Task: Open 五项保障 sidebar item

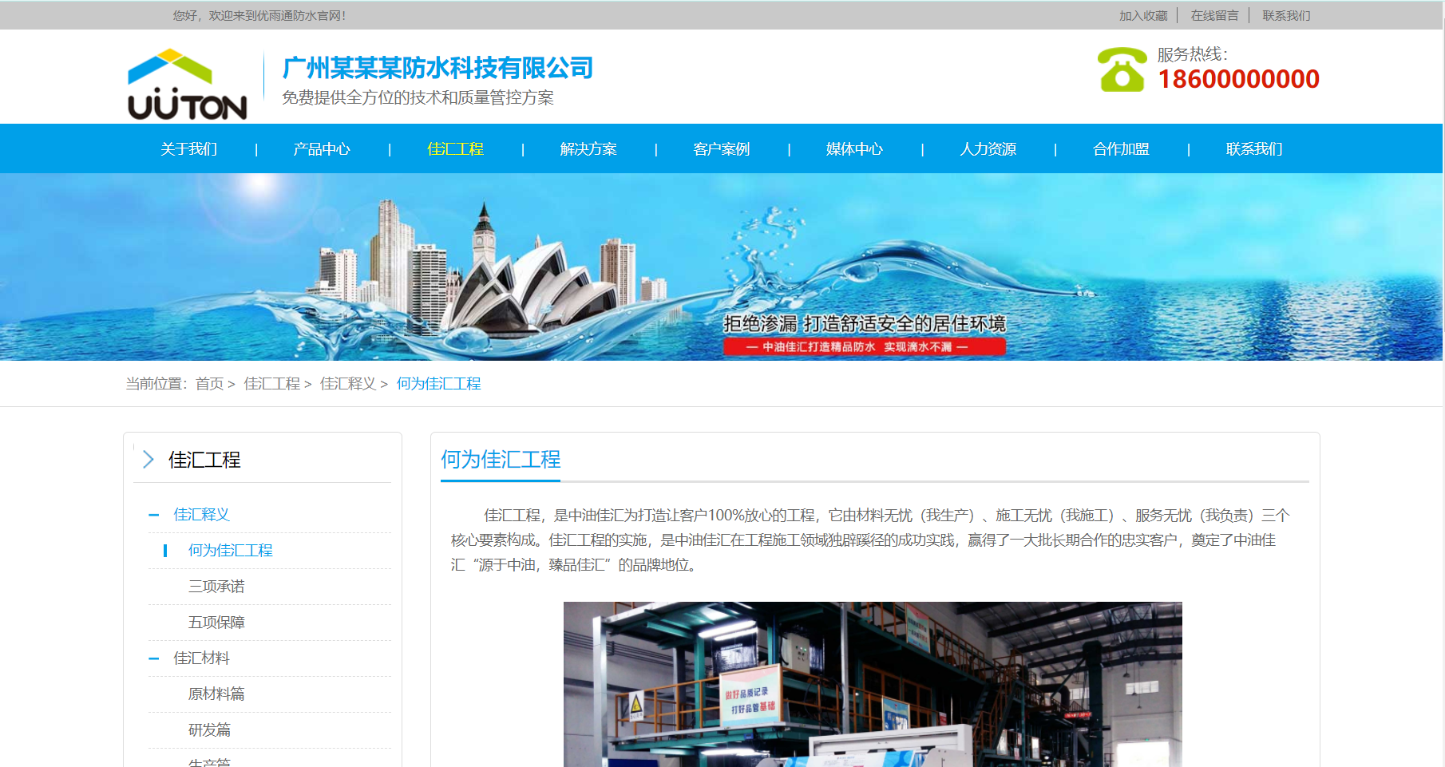Action: [x=216, y=623]
